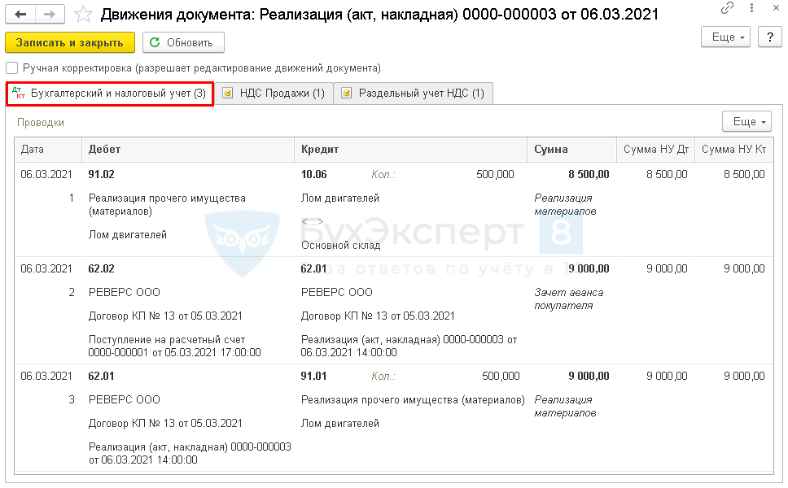Viewport: 788px width, 488px height.
Task: Add document to favorites with the star
Action: click(x=83, y=14)
